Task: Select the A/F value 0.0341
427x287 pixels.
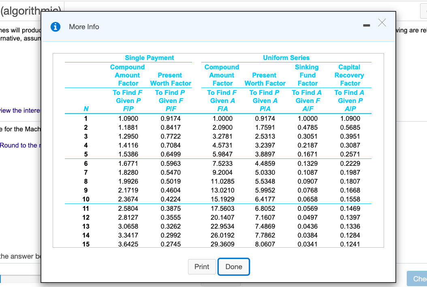Action: pyautogui.click(x=307, y=244)
